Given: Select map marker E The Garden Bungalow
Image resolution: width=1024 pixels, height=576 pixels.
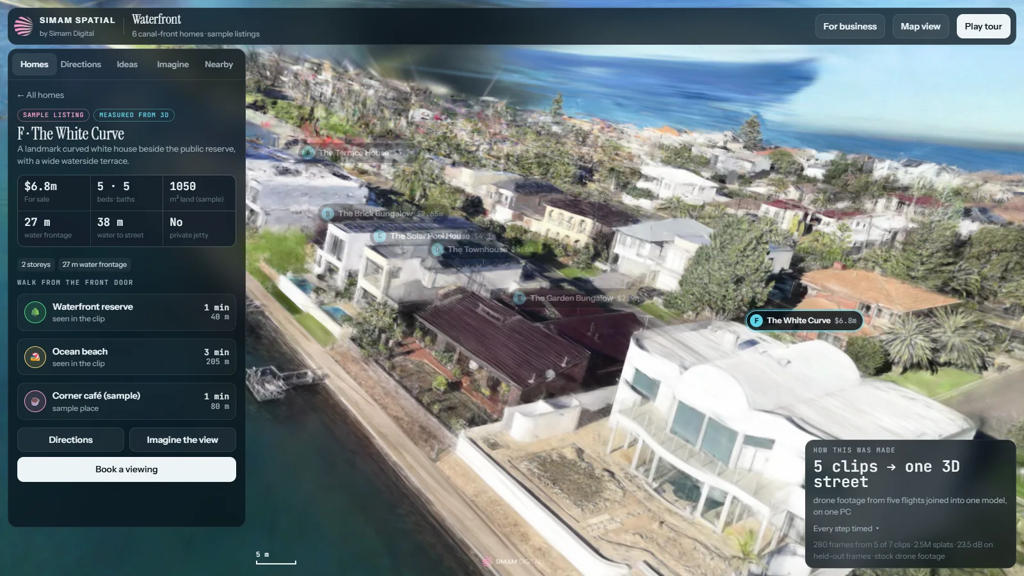Looking at the screenshot, I should click(577, 298).
